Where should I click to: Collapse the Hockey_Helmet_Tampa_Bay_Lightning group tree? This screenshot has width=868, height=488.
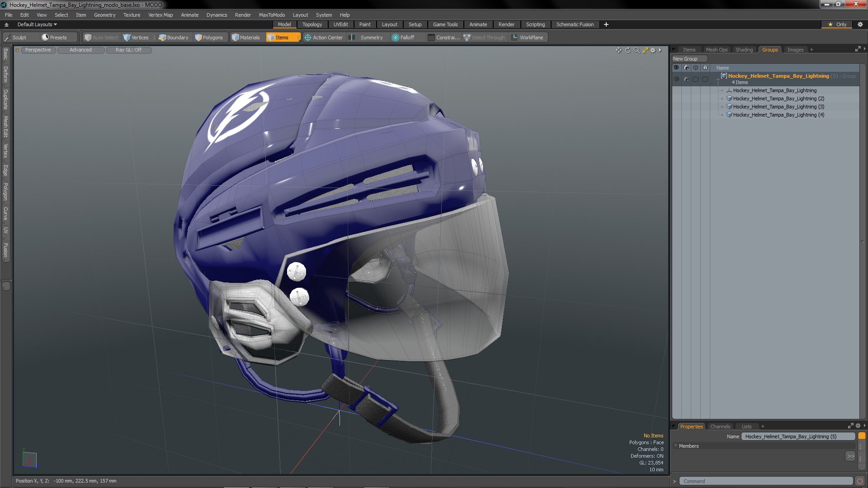pos(718,79)
